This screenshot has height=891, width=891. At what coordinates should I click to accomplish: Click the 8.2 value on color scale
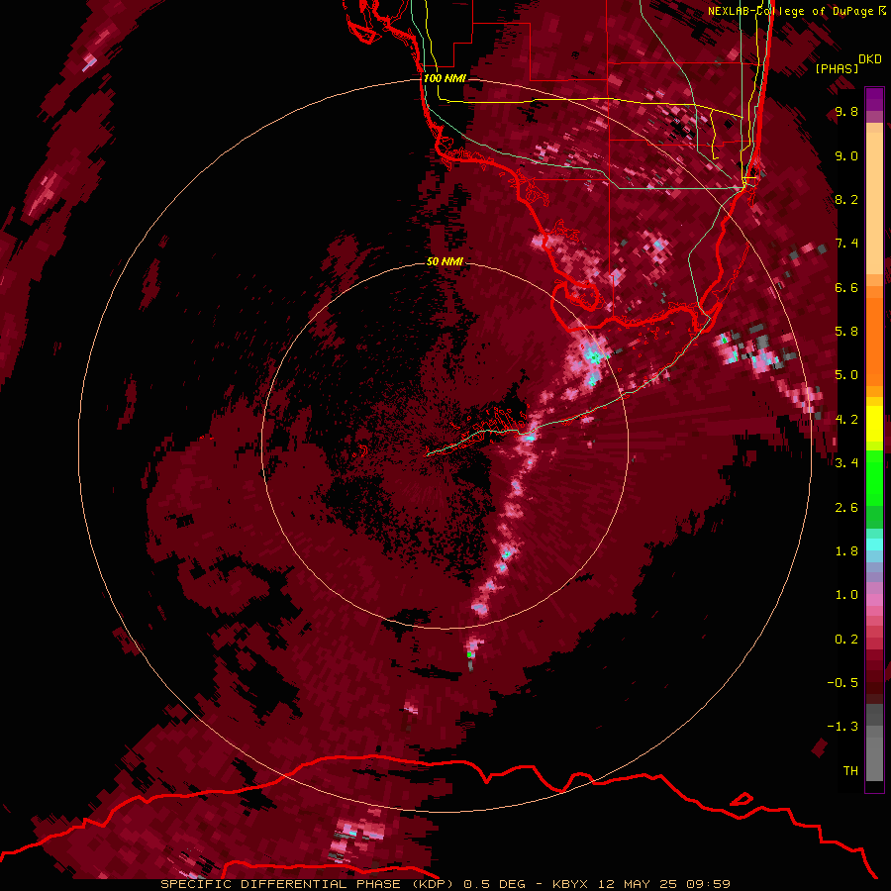pos(846,199)
